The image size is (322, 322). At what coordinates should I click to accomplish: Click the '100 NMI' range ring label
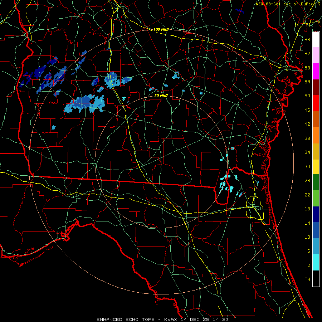tap(161, 29)
